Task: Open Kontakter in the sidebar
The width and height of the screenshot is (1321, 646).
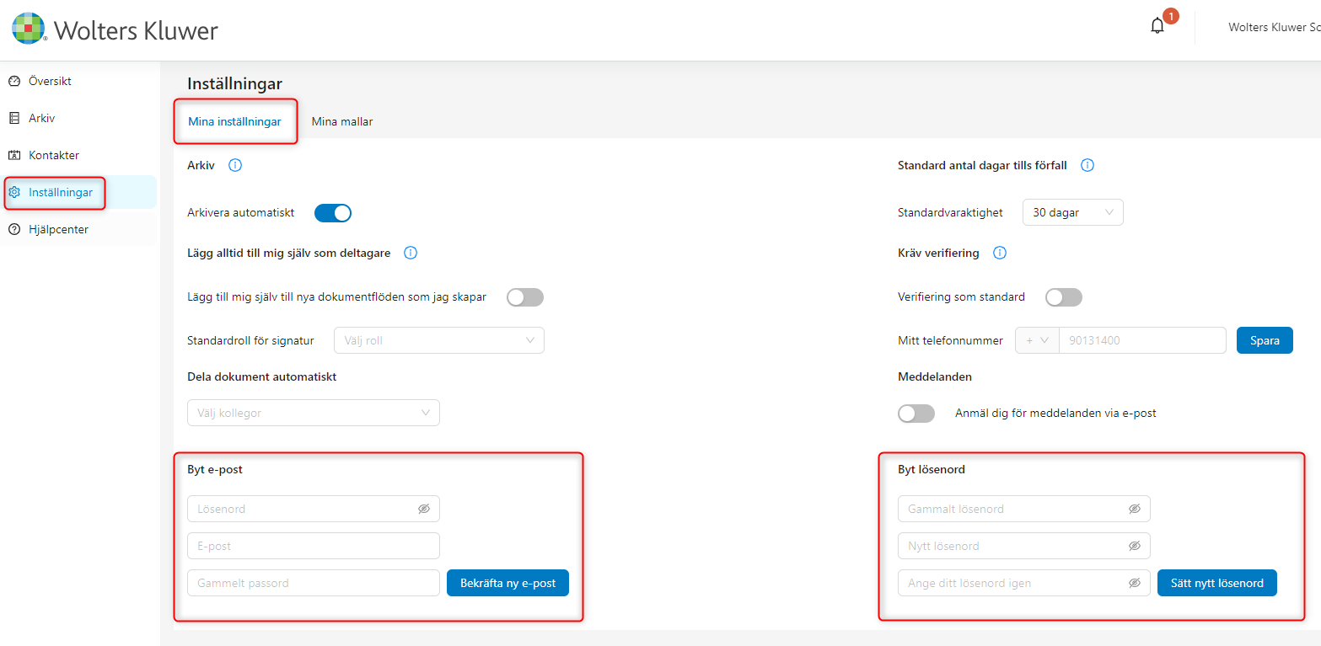Action: point(78,156)
